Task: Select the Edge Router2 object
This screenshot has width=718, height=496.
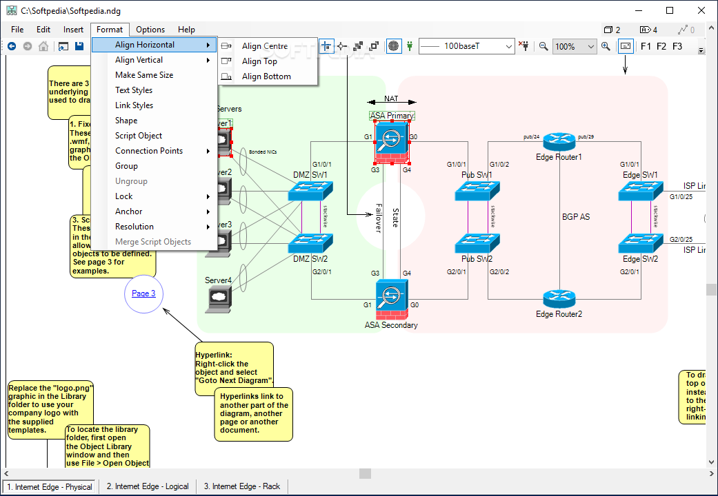Action: click(559, 299)
